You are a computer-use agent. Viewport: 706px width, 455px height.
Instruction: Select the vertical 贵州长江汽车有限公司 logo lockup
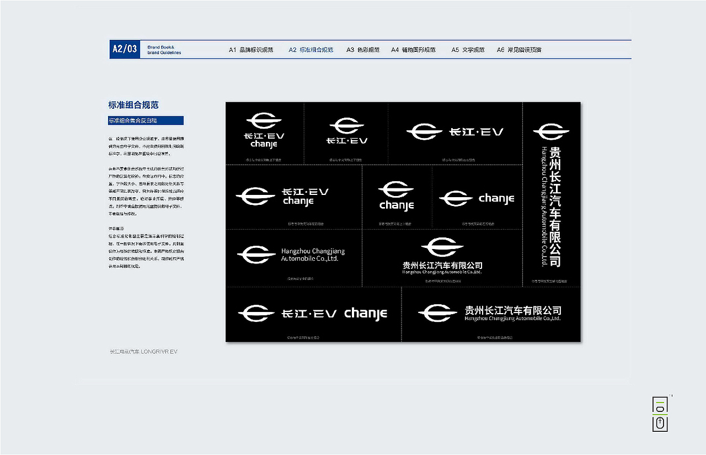point(551,194)
